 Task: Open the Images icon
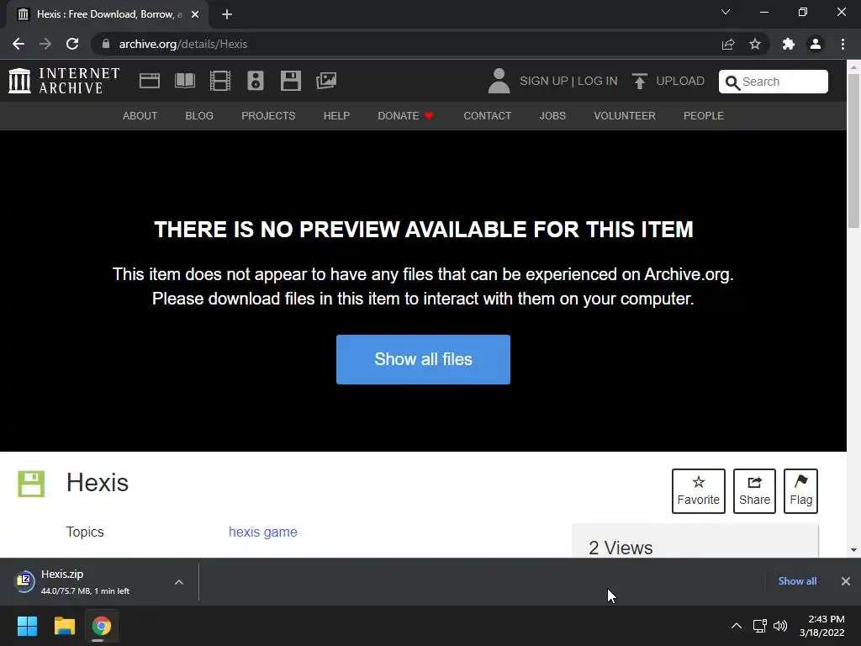coord(326,81)
